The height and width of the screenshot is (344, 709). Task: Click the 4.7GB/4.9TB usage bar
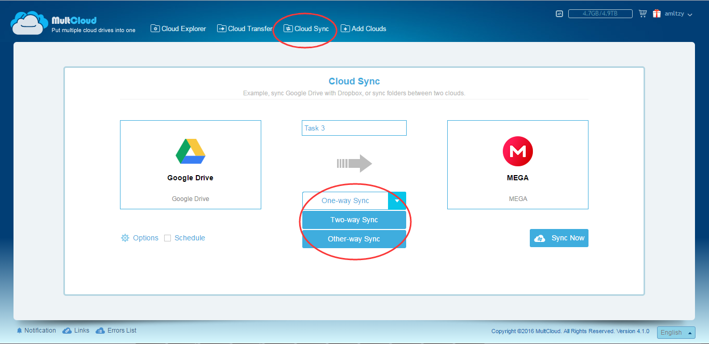600,14
